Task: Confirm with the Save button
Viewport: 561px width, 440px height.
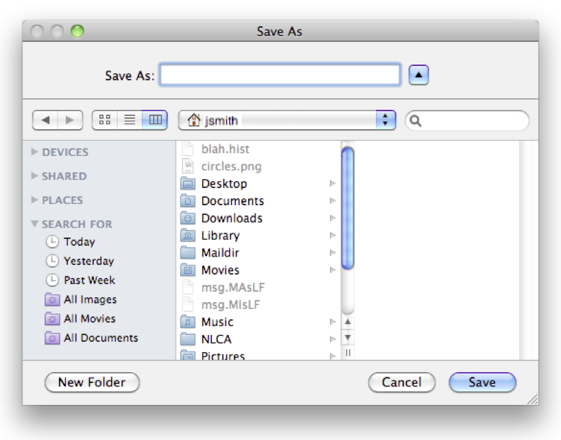Action: (482, 382)
